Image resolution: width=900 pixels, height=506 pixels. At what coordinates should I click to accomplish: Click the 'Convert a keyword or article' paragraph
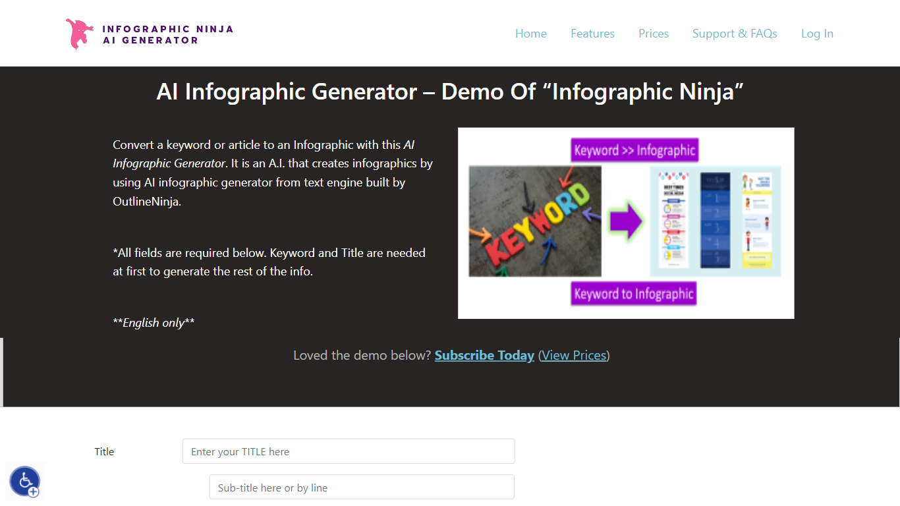pos(273,173)
